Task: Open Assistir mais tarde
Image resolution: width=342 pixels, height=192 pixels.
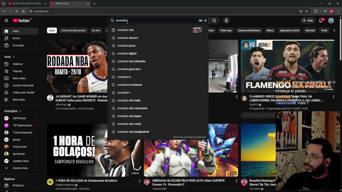Action: point(20,85)
